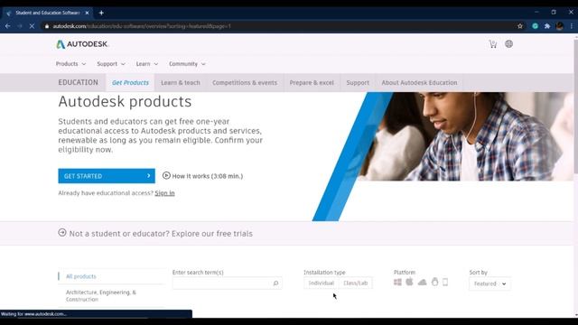Click the Sign in link

[x=164, y=193]
